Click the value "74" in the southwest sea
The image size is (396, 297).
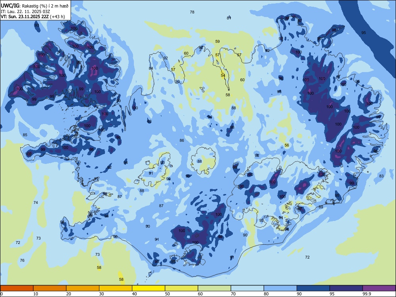click(36, 202)
